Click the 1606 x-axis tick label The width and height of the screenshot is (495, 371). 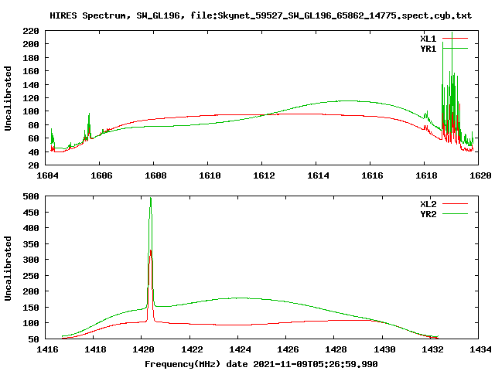click(x=101, y=175)
